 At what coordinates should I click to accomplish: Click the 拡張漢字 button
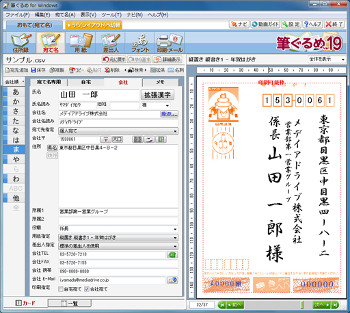point(157,95)
